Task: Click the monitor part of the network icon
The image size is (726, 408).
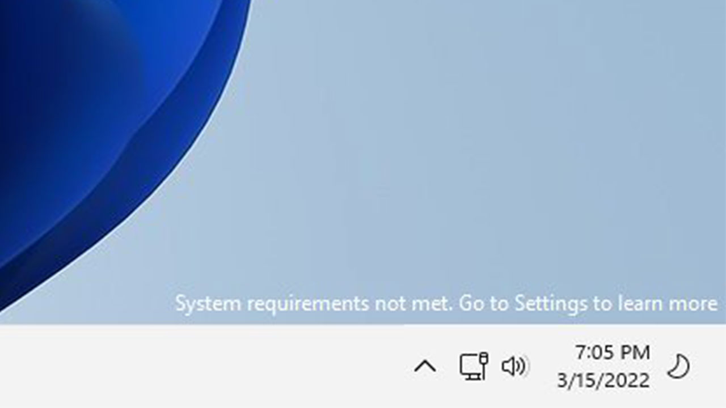Action: coord(470,368)
